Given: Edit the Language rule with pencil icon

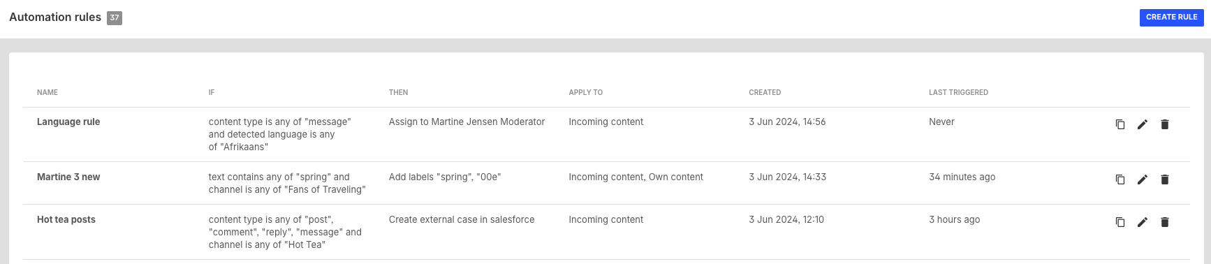Looking at the screenshot, I should 1143,124.
